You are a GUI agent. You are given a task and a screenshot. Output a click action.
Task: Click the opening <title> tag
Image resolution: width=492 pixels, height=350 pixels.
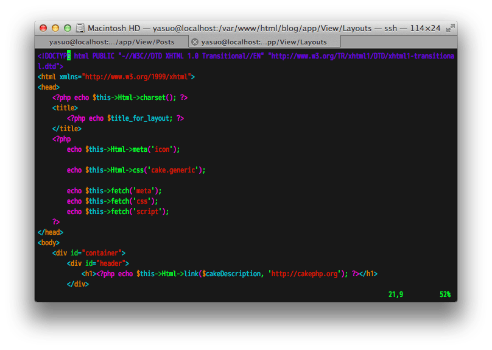pyautogui.click(x=65, y=108)
